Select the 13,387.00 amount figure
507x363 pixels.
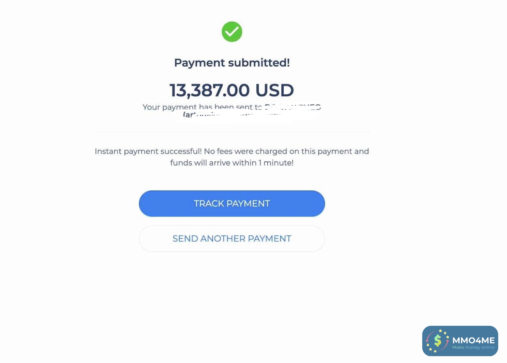(209, 90)
